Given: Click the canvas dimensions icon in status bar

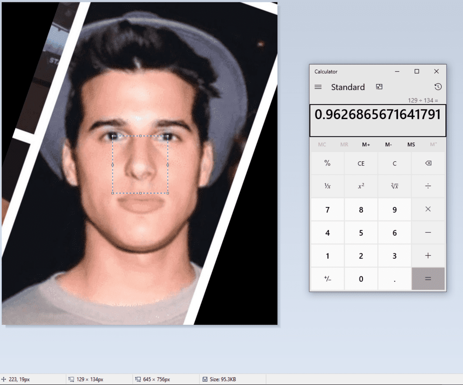Looking at the screenshot, I should click(x=138, y=379).
